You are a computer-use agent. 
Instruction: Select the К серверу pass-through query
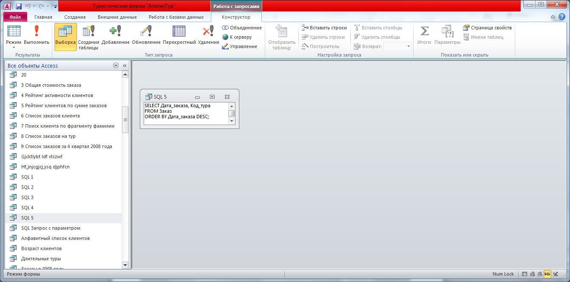(x=237, y=37)
